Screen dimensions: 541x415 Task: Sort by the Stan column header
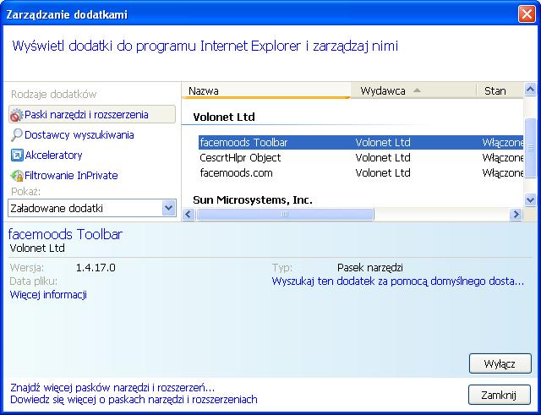500,90
